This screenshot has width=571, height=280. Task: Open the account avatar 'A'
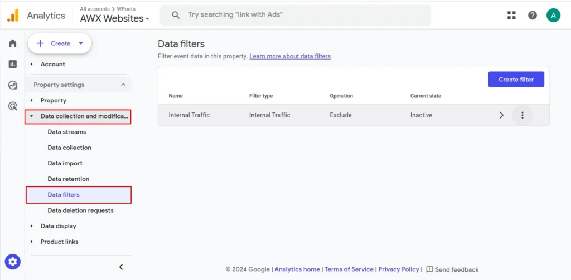click(553, 15)
